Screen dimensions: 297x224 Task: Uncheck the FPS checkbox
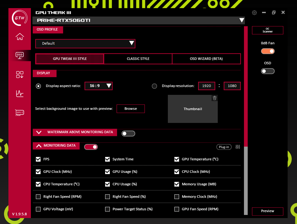click(x=38, y=159)
